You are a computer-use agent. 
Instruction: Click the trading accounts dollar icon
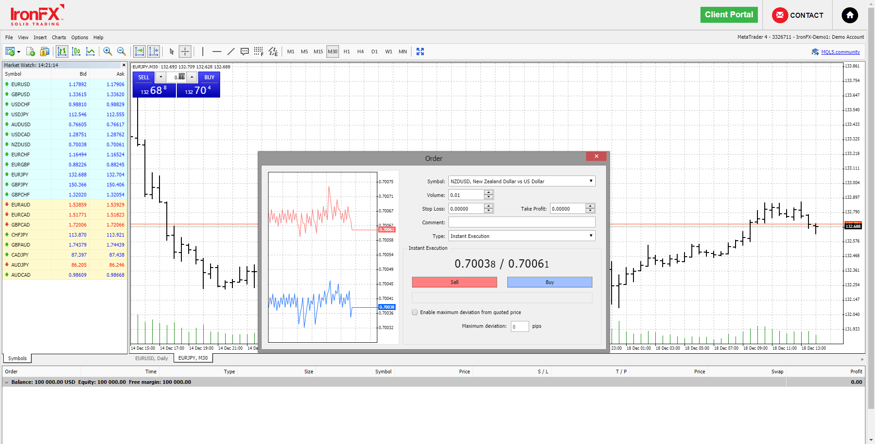click(44, 52)
